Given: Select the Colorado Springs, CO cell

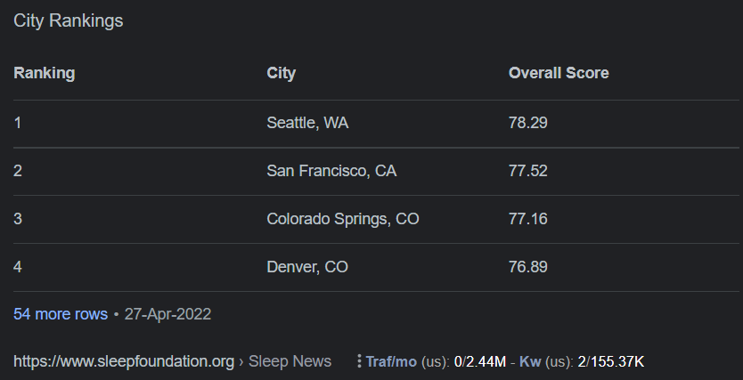Looking at the screenshot, I should 343,219.
